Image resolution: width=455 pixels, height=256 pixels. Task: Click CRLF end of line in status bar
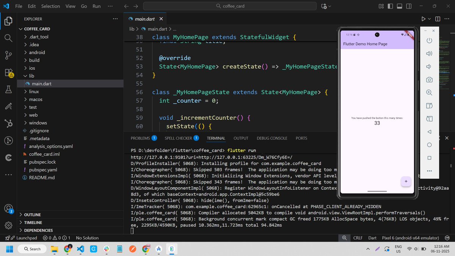358,238
